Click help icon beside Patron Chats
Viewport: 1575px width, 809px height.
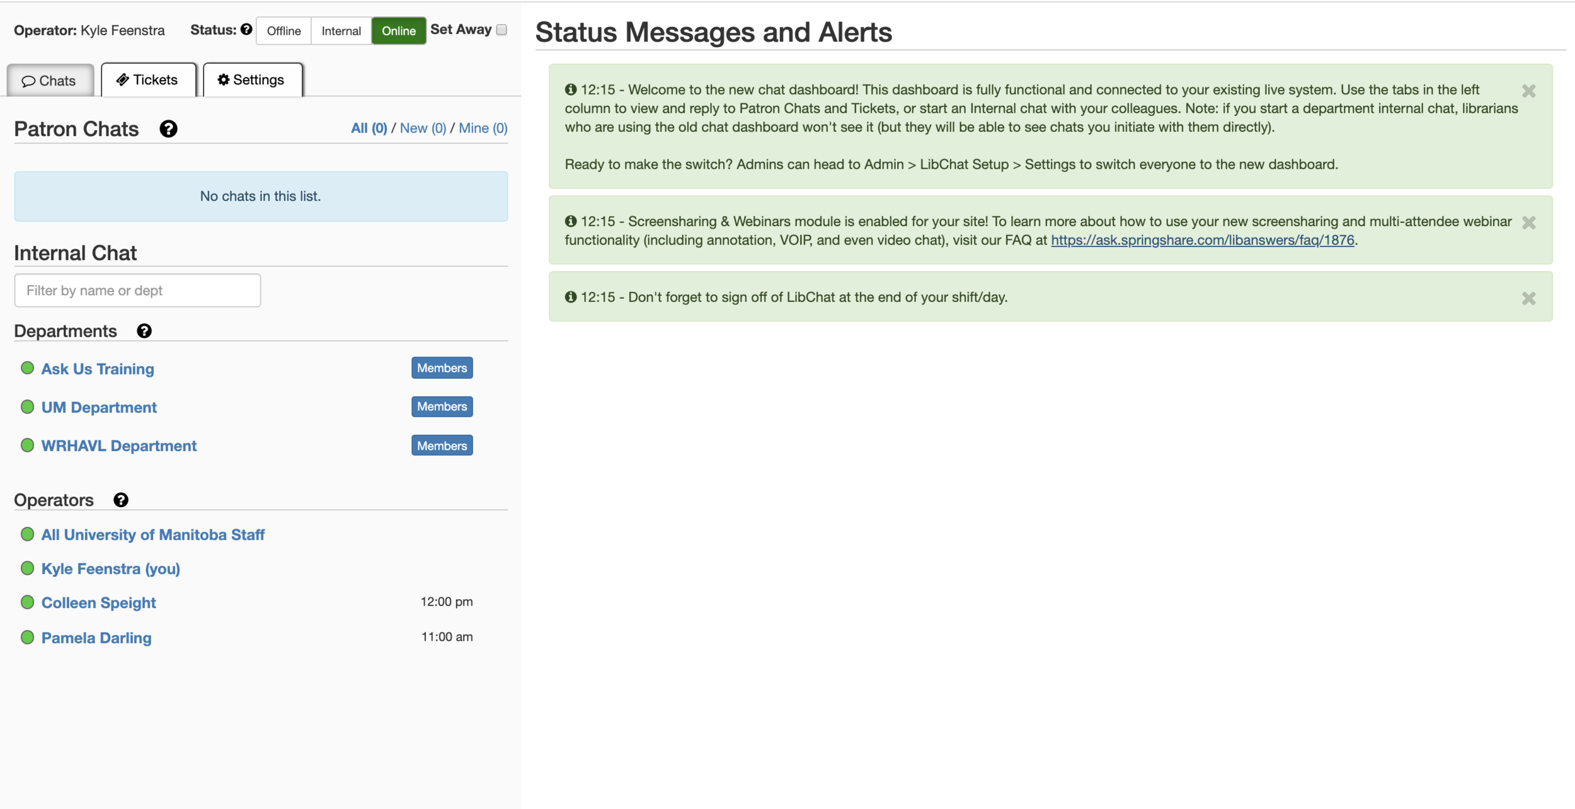pos(168,129)
